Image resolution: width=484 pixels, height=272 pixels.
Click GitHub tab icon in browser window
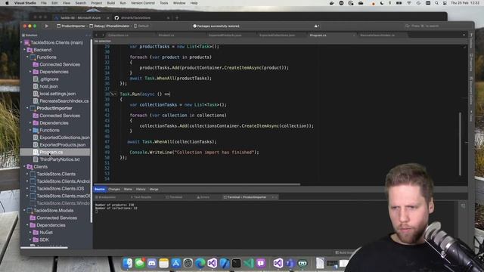point(116,18)
